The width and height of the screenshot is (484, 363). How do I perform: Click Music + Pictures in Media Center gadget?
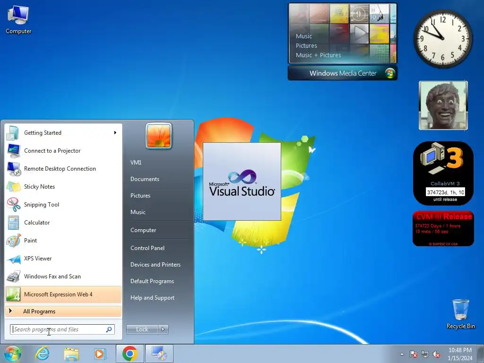(318, 55)
